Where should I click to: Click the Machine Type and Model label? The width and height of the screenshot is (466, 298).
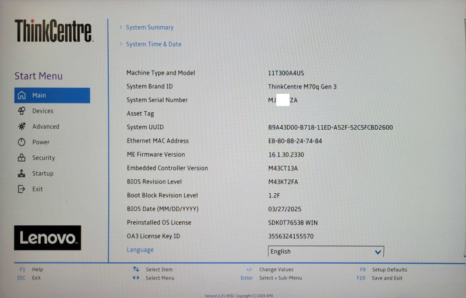(161, 73)
